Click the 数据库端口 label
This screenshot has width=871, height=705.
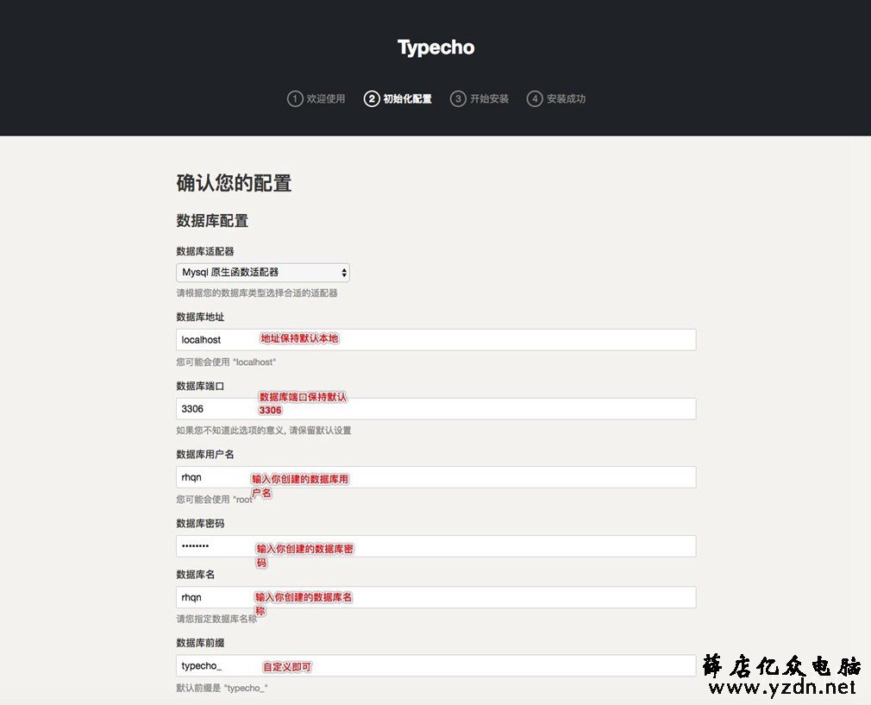coord(200,386)
